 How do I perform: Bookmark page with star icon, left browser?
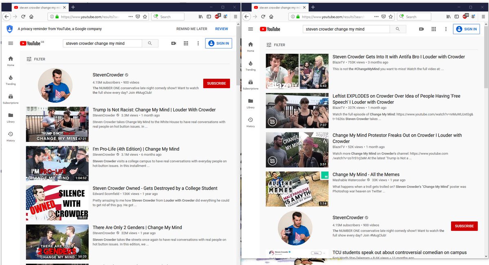click(x=145, y=17)
